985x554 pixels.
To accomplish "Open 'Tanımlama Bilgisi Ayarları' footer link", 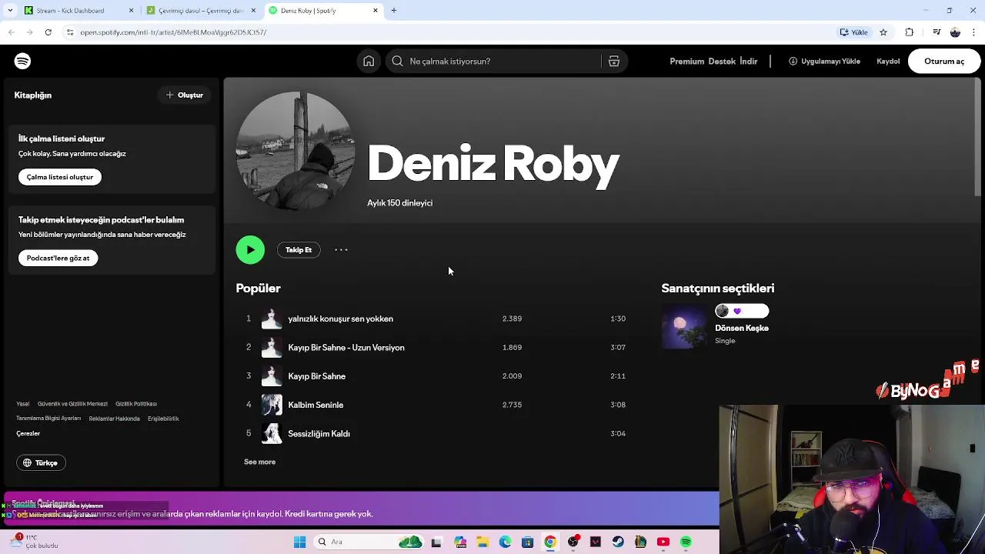I will tap(48, 419).
